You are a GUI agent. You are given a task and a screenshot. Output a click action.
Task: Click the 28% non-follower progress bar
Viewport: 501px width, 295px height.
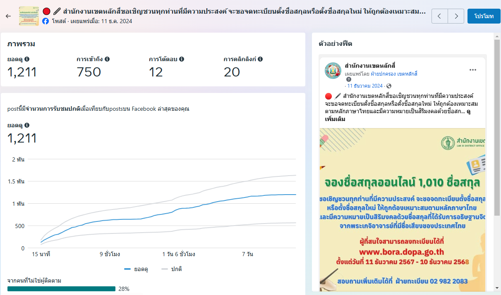(x=61, y=289)
